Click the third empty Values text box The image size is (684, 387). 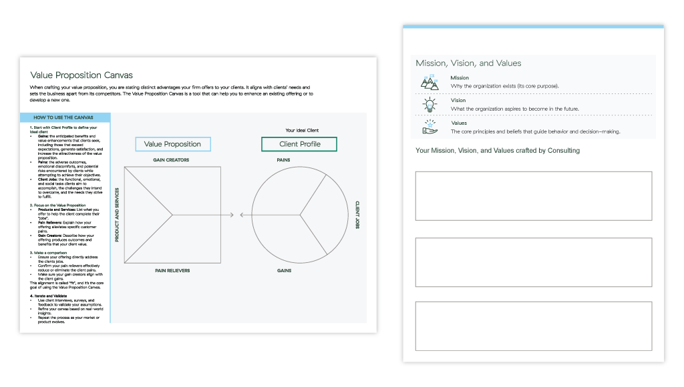[534, 326]
